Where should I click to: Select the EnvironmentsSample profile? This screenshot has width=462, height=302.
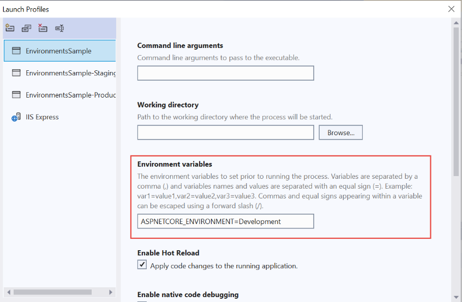[59, 51]
